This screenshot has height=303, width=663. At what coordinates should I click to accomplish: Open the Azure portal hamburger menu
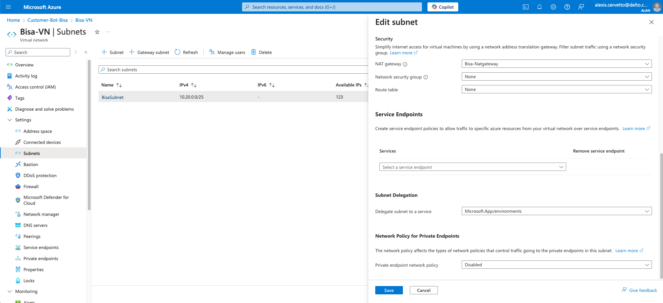(x=9, y=7)
